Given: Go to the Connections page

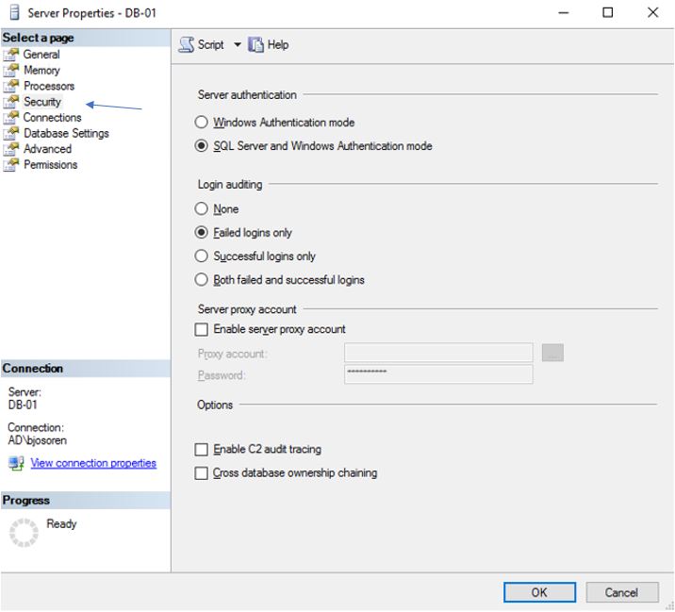Looking at the screenshot, I should 52,118.
